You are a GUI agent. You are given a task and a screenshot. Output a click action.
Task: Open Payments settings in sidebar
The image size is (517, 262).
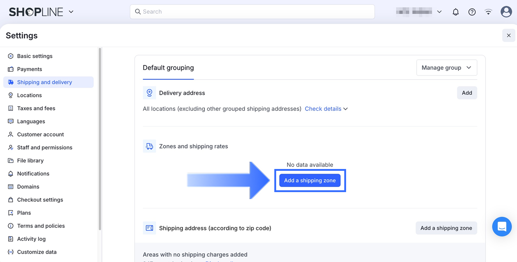[x=29, y=69]
